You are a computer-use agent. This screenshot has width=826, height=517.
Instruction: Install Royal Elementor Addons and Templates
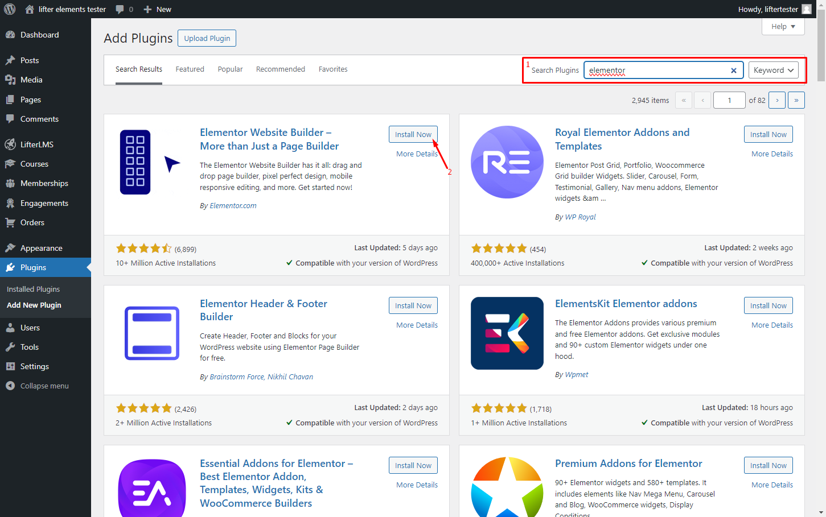(769, 134)
